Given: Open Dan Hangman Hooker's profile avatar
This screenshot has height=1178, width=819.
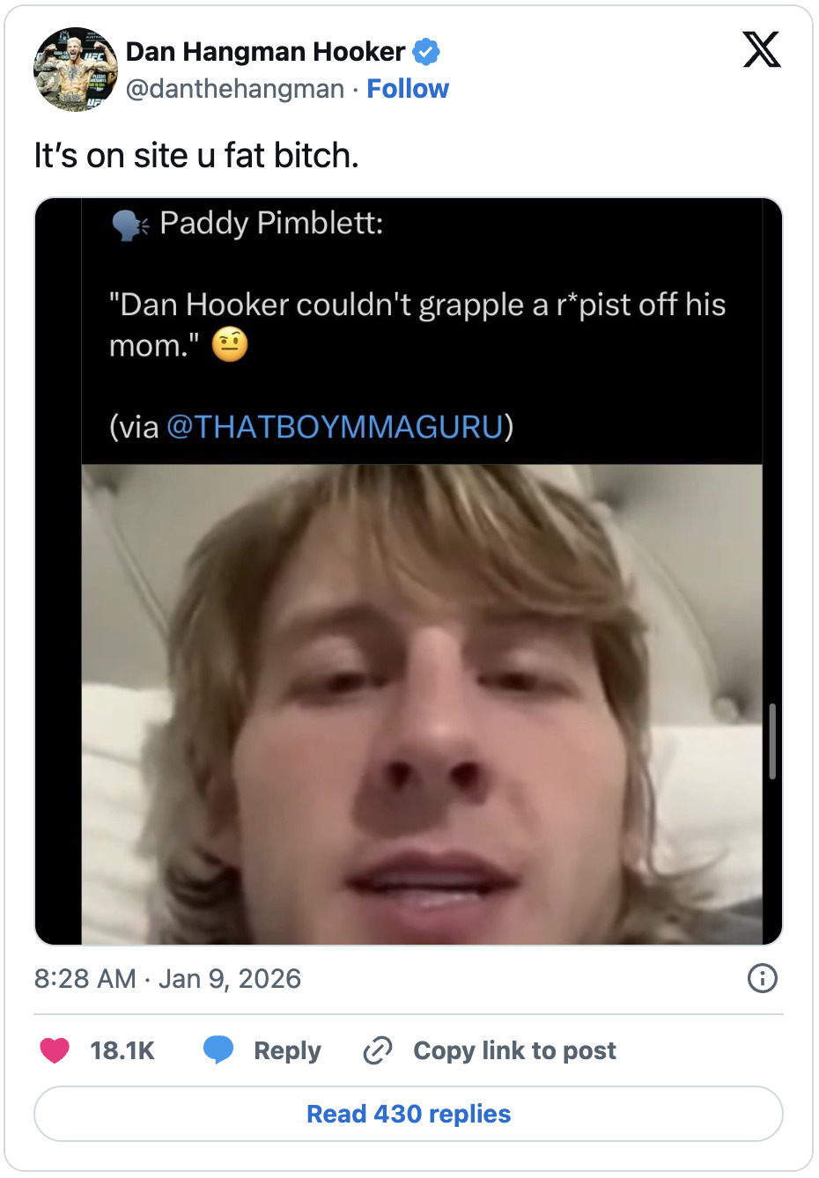Looking at the screenshot, I should point(76,70).
